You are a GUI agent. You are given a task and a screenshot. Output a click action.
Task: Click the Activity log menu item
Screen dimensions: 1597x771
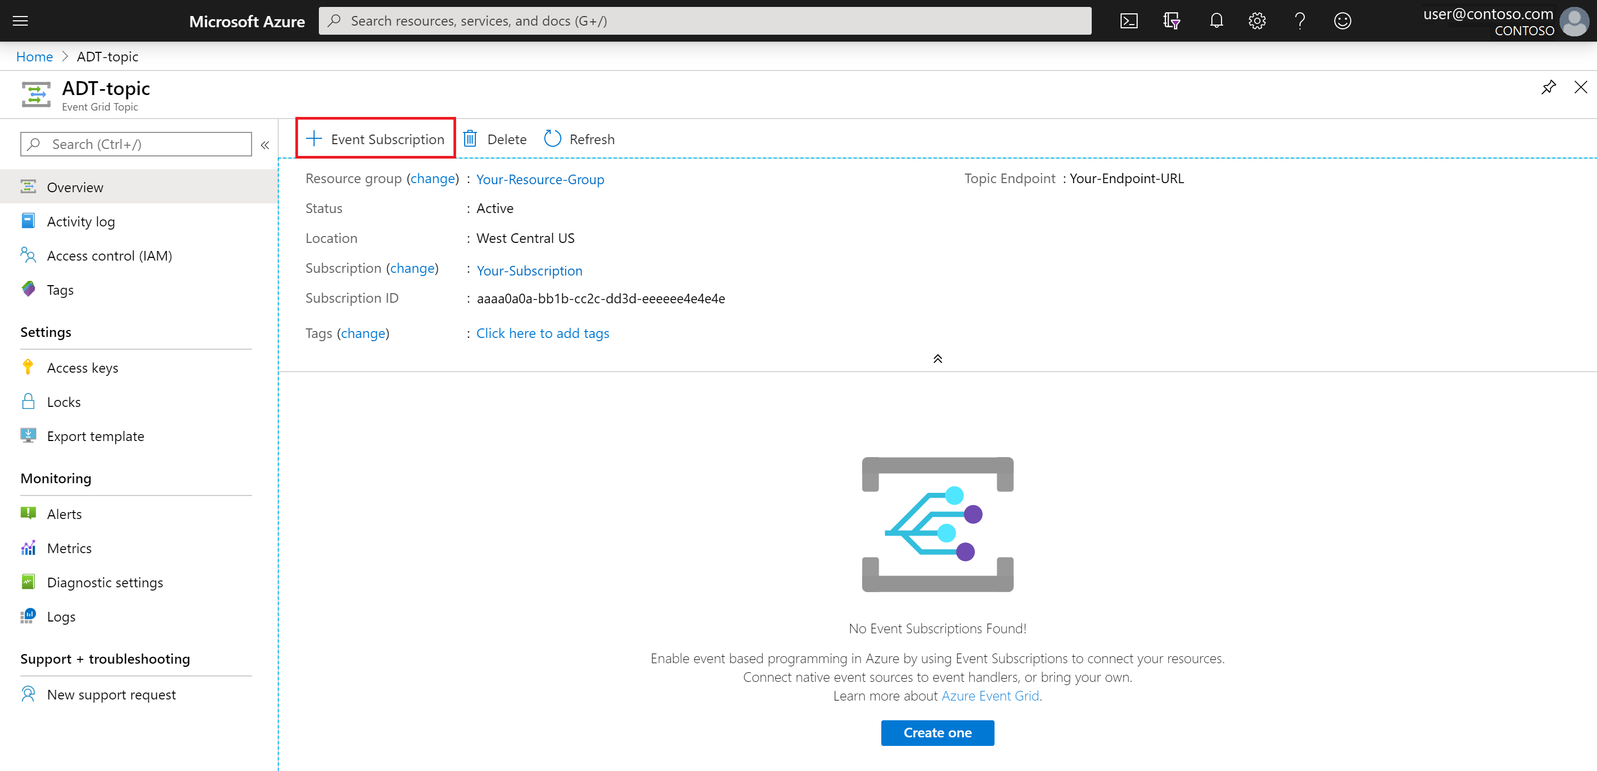pos(82,221)
